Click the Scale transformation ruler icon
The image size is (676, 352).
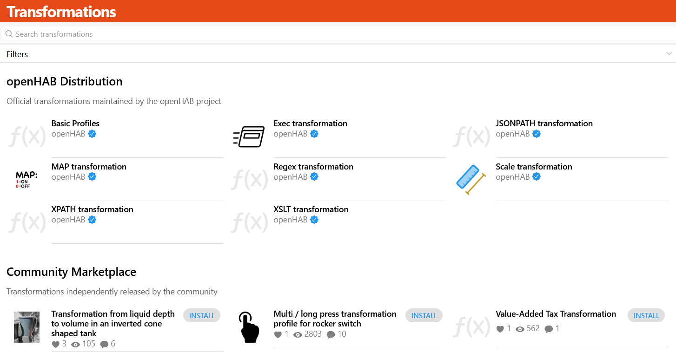click(471, 180)
